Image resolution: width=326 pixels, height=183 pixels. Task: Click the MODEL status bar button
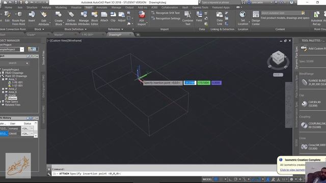click(x=207, y=179)
